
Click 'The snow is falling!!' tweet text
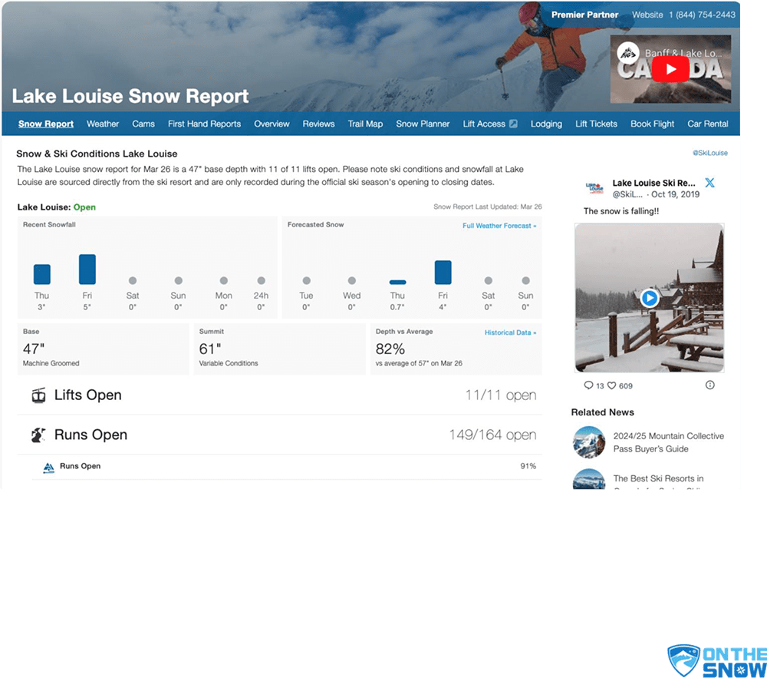pos(621,211)
